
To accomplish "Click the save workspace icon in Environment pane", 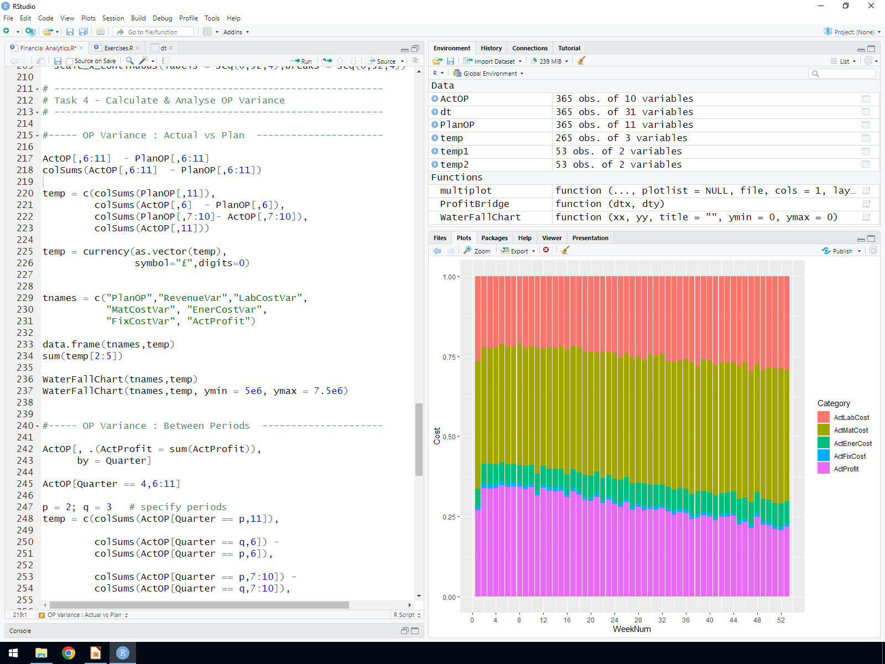I will [450, 61].
